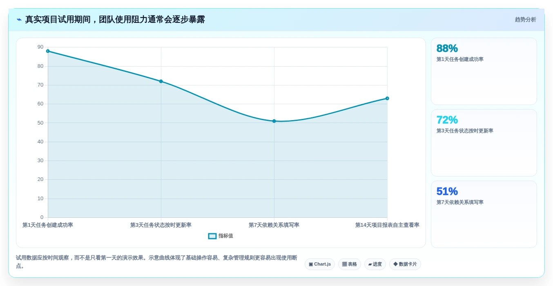Click the lightning icon beside the title
This screenshot has height=286, width=553.
[x=19, y=20]
